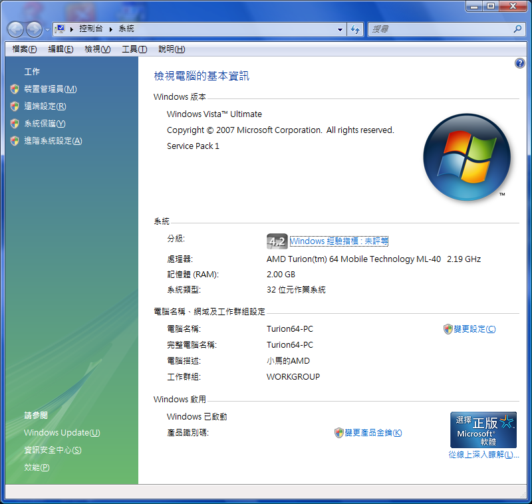The height and width of the screenshot is (504, 532).
Task: Select 控制台 breadcrumb segment
Action: [x=91, y=29]
